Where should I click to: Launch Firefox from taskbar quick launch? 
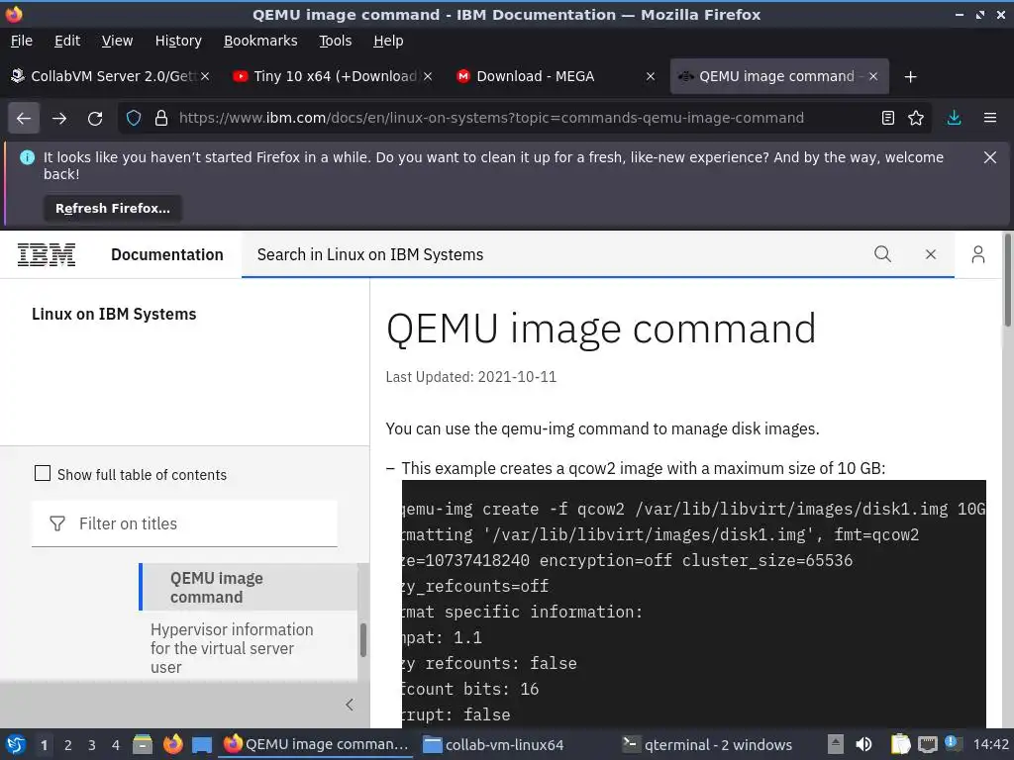tap(172, 744)
